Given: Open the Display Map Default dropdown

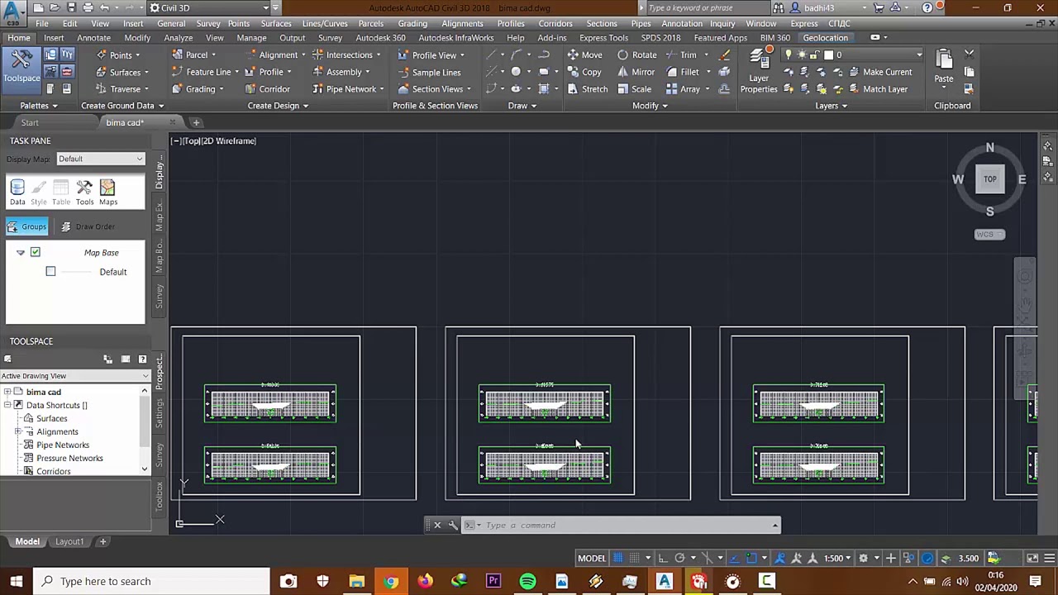Looking at the screenshot, I should [101, 159].
